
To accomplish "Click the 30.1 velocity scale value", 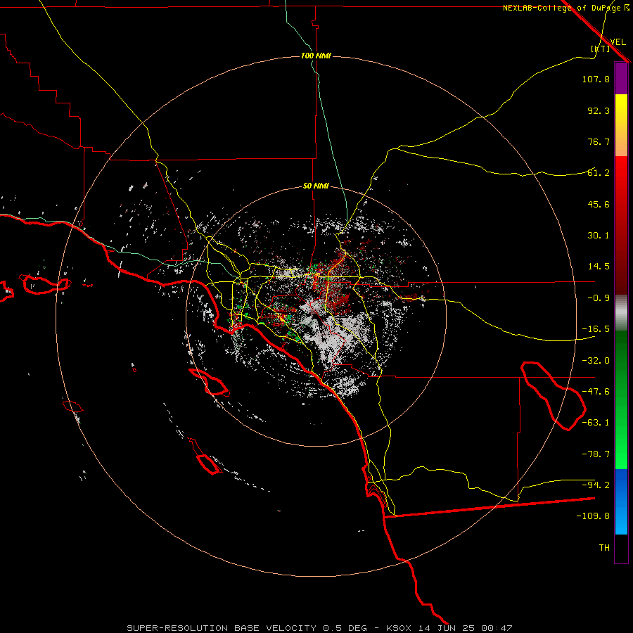I will [x=599, y=236].
